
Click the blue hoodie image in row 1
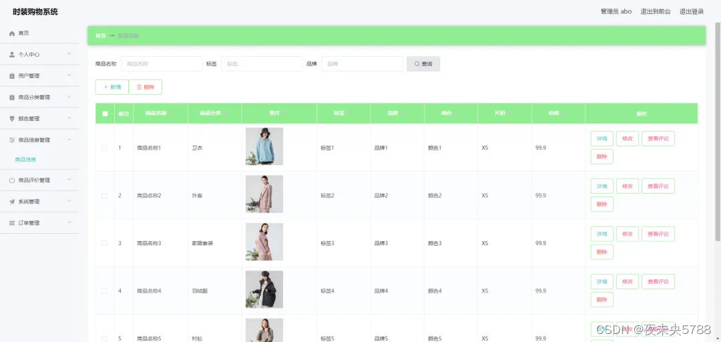pyautogui.click(x=264, y=146)
